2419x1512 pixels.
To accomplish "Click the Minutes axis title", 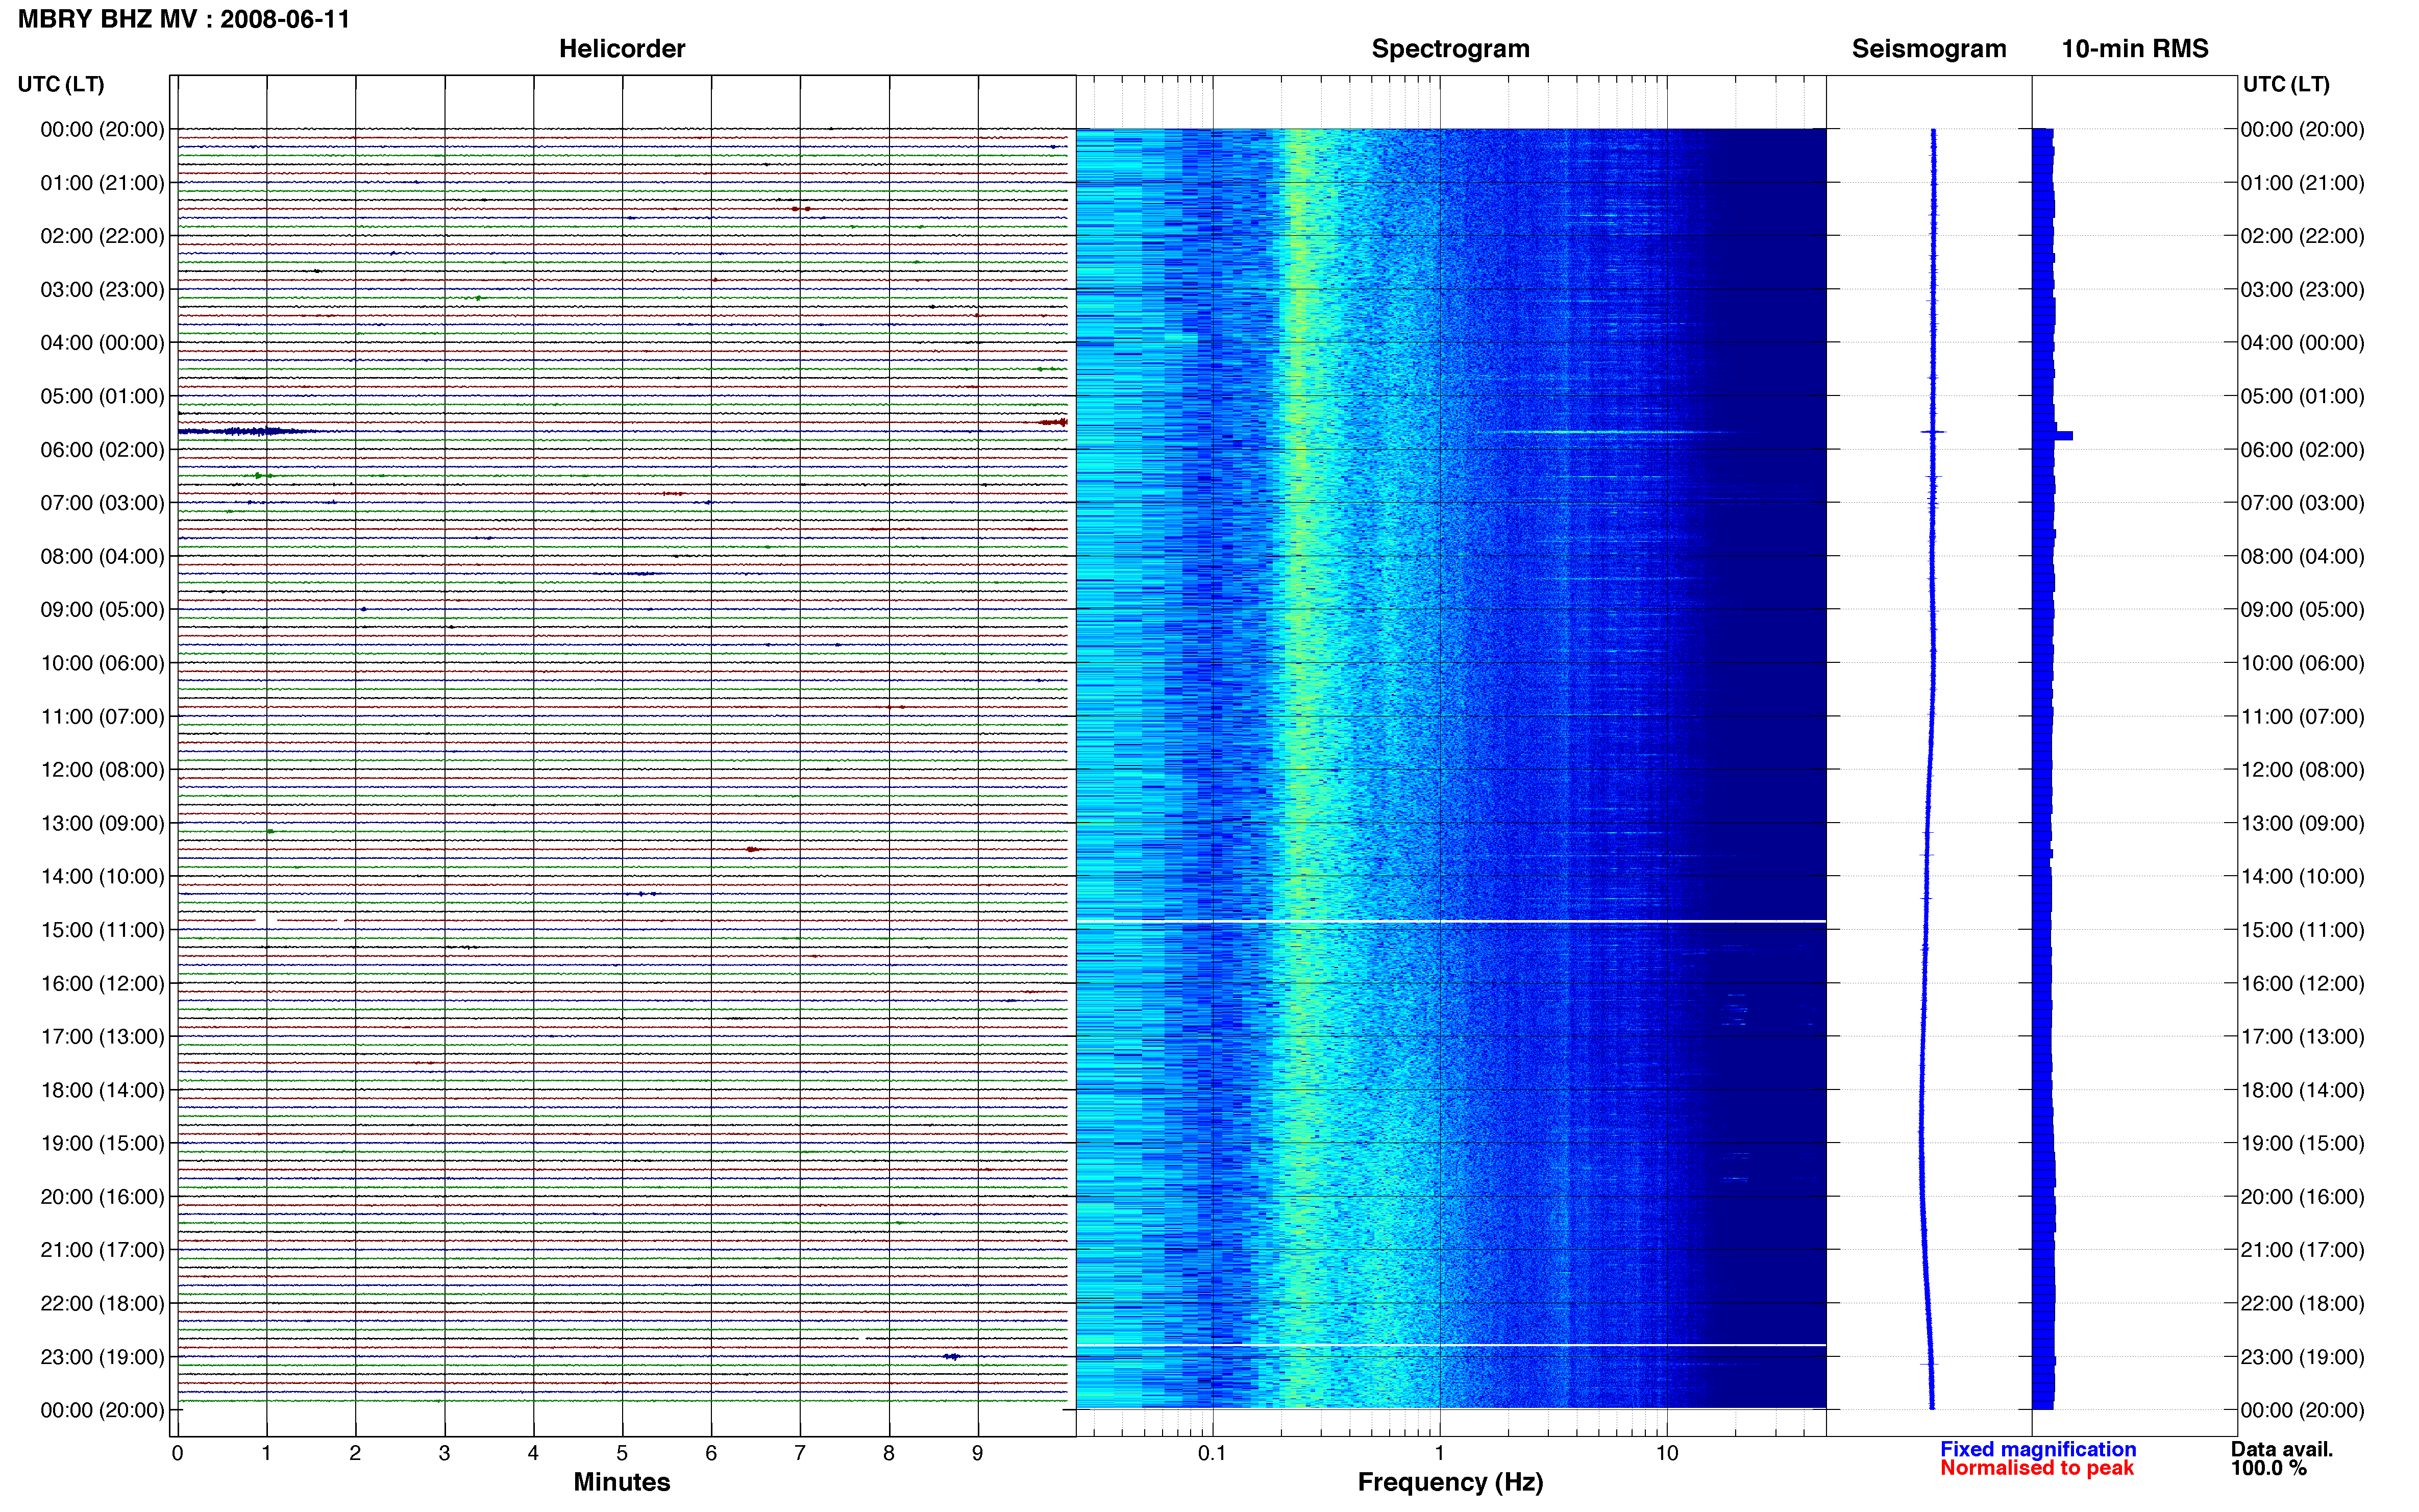I will (x=621, y=1482).
